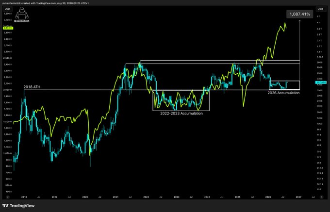Screen dimensions: 330x212
Task: Click the round Z button on time axis
Action: coord(8,197)
